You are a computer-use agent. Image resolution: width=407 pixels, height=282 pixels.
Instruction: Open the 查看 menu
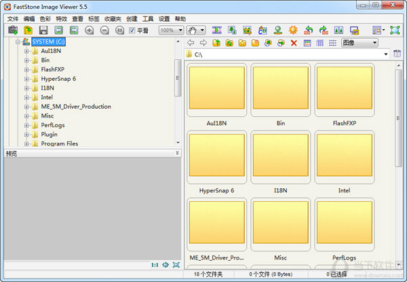point(77,19)
